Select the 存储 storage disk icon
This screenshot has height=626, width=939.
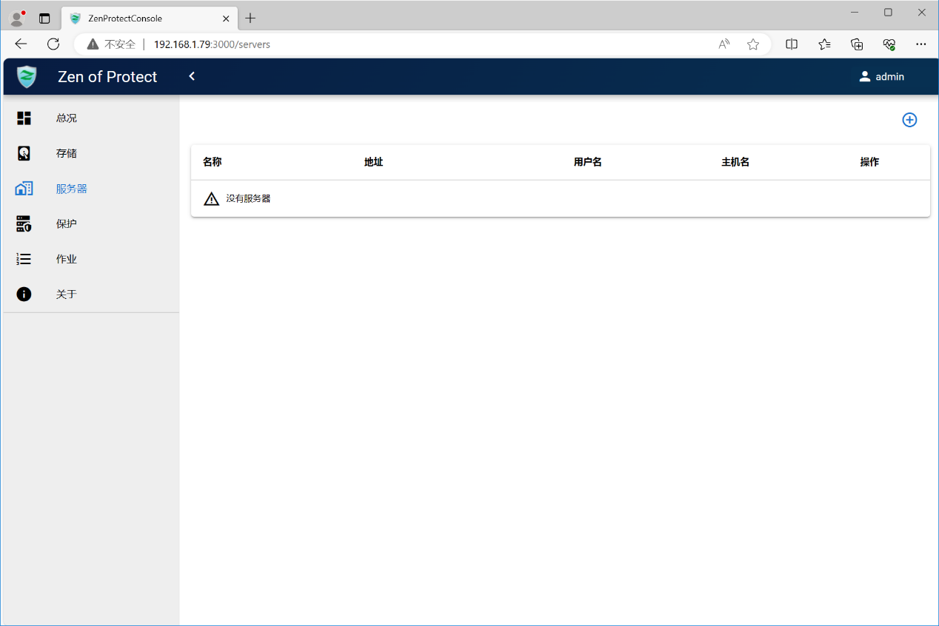click(x=24, y=153)
